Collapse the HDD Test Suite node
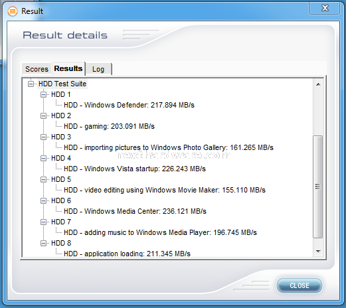Viewport: 346px width, 308px height. tap(31, 84)
